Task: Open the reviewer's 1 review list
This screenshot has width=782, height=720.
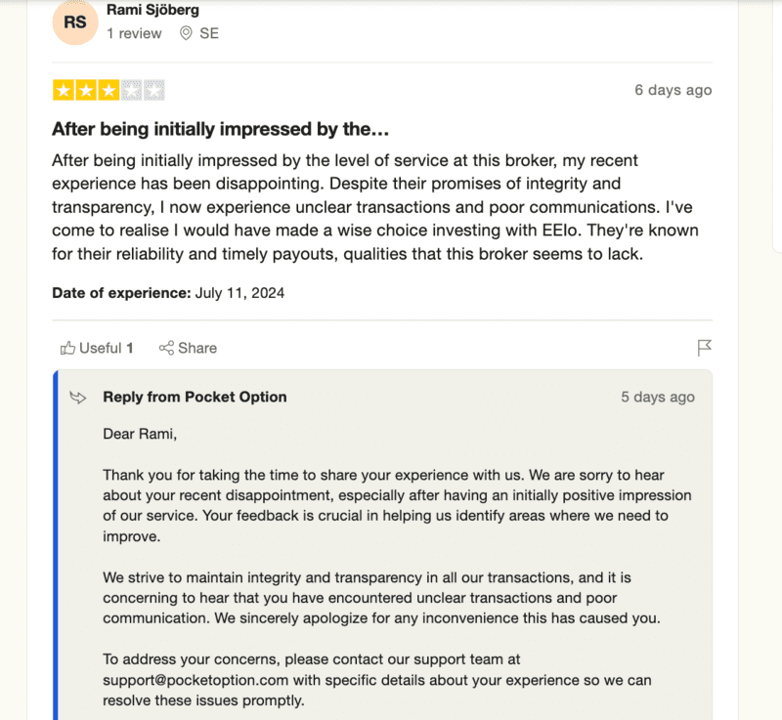Action: pos(134,32)
